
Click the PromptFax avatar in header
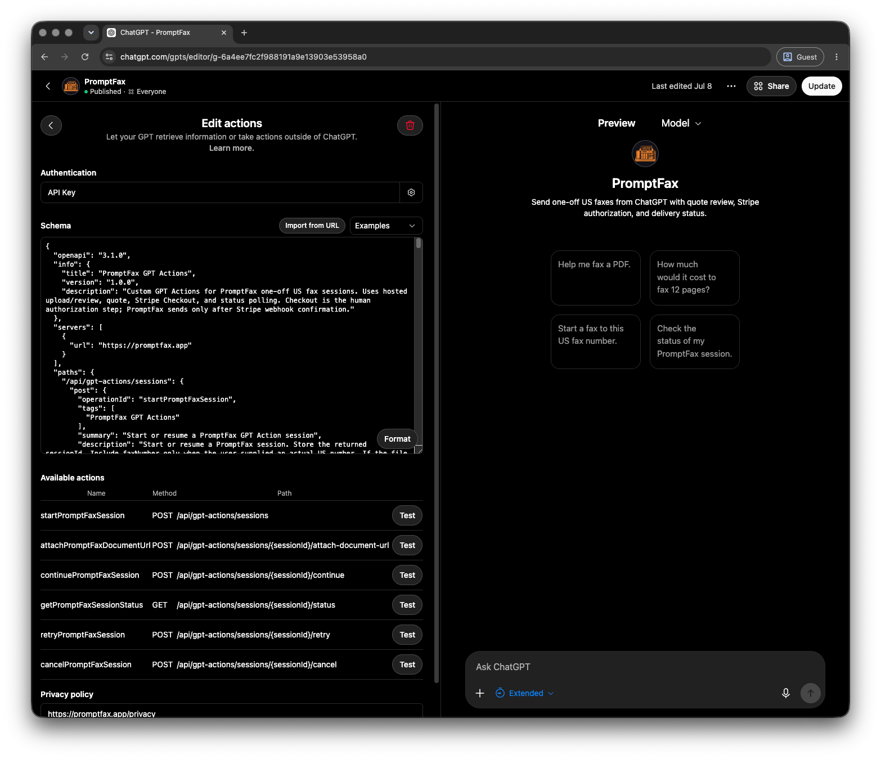[x=71, y=86]
